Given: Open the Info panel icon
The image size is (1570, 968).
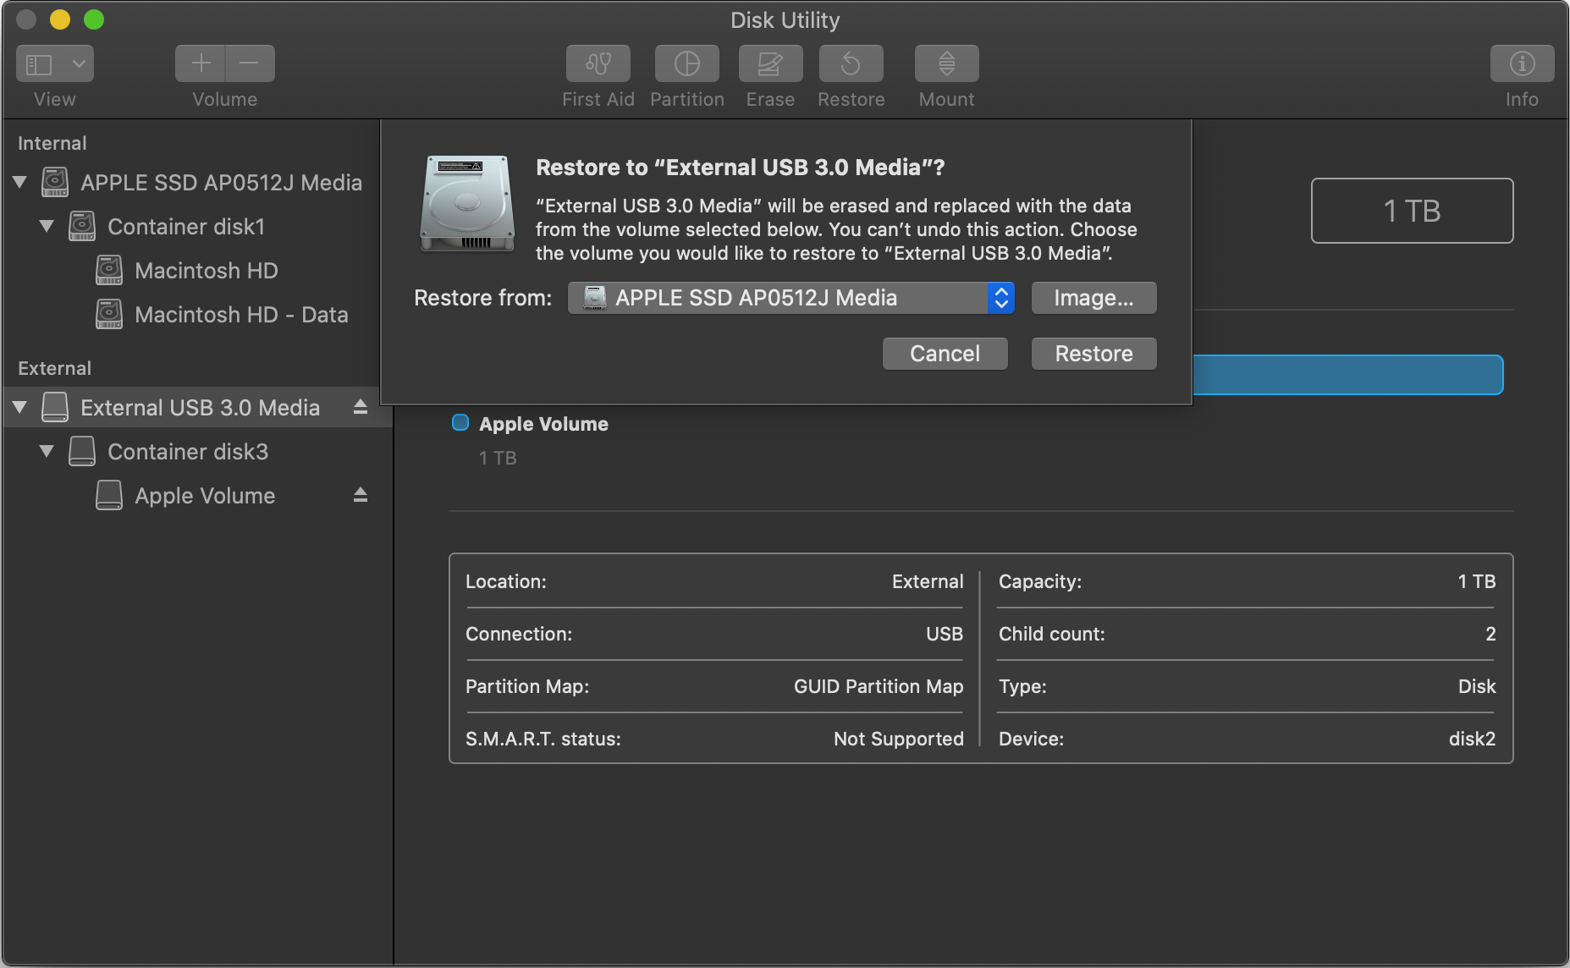Looking at the screenshot, I should click(x=1521, y=64).
